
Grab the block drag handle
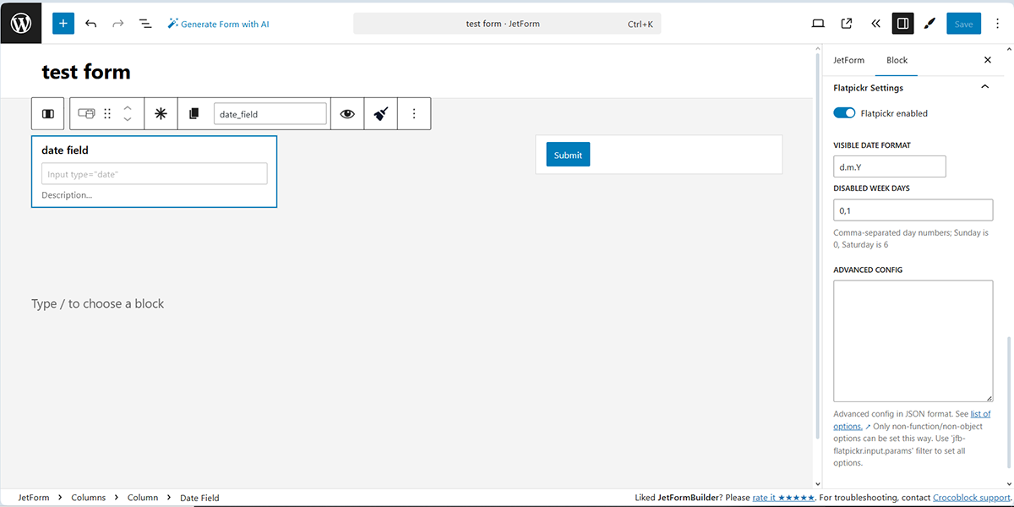107,113
